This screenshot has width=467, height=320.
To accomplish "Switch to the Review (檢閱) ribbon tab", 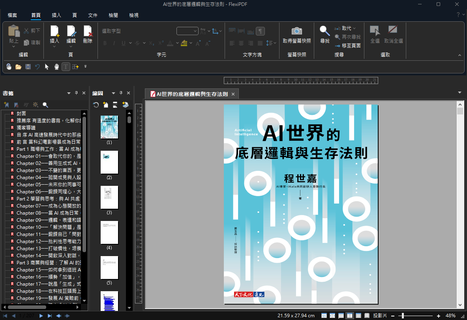I will point(113,15).
